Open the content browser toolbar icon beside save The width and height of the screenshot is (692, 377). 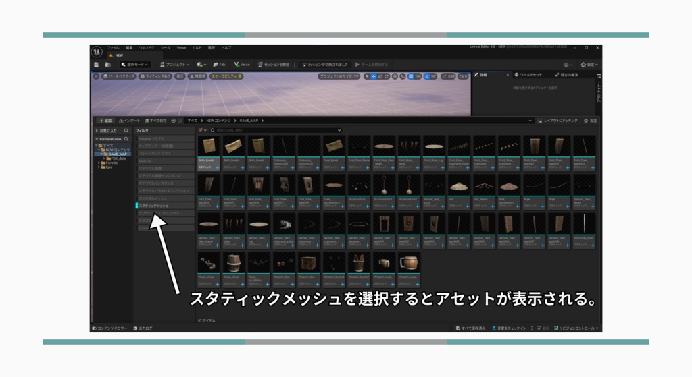point(107,65)
